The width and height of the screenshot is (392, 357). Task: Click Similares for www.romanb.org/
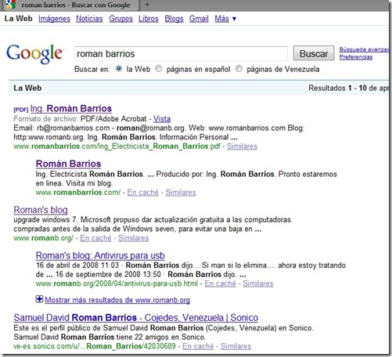pyautogui.click(x=134, y=238)
